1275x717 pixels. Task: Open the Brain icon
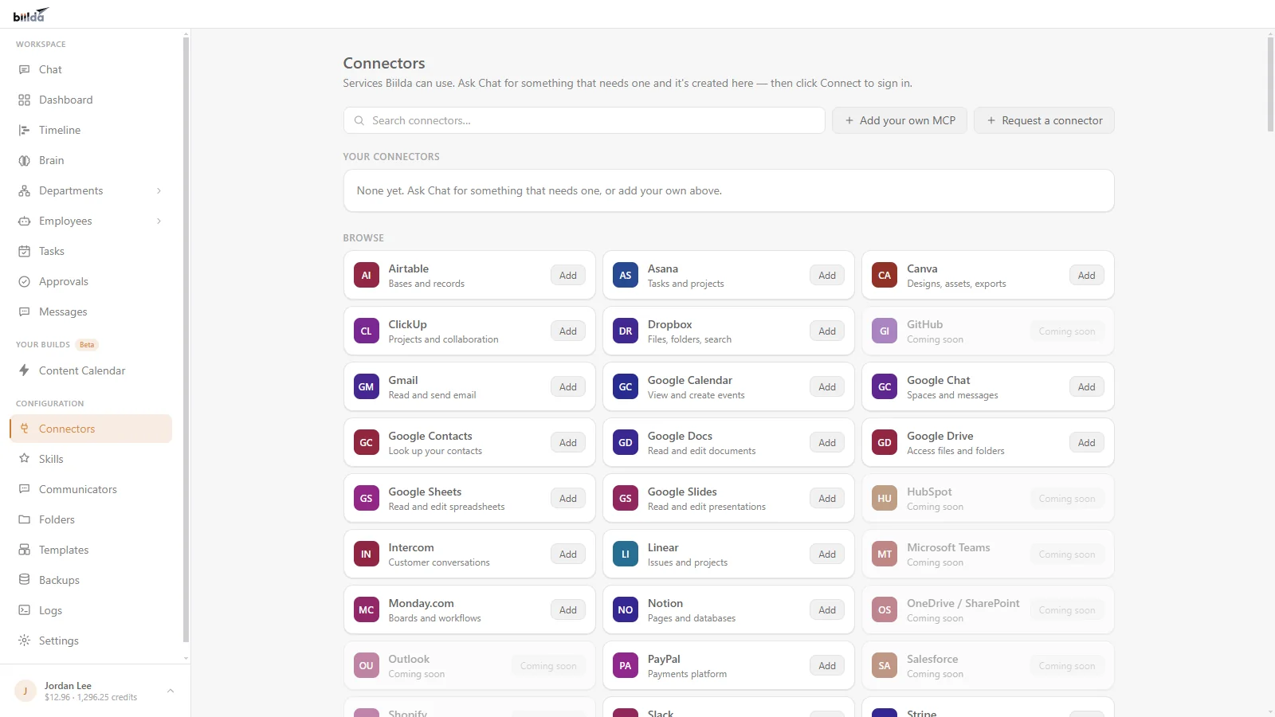coord(24,160)
